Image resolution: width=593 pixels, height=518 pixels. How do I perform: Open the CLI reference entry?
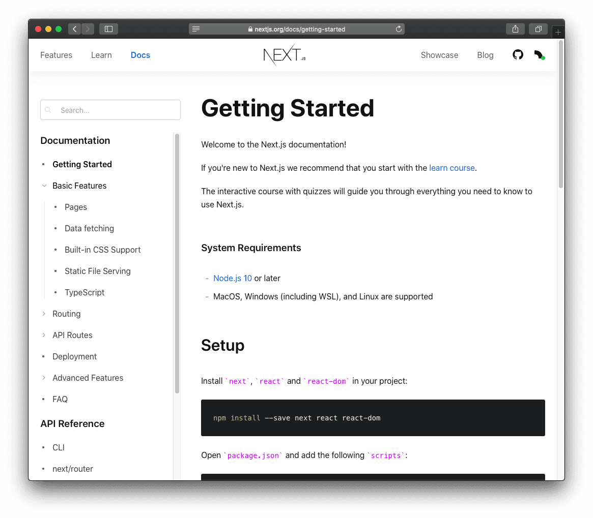(x=58, y=447)
